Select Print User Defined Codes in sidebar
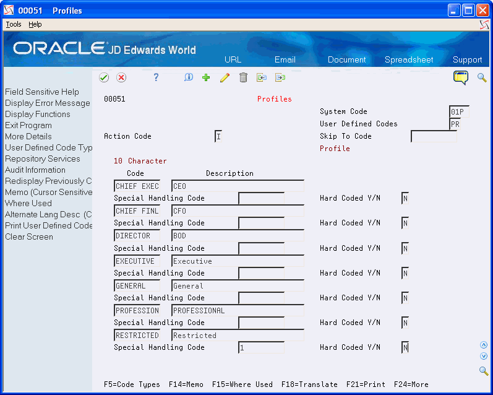This screenshot has width=493, height=395. pyautogui.click(x=48, y=225)
